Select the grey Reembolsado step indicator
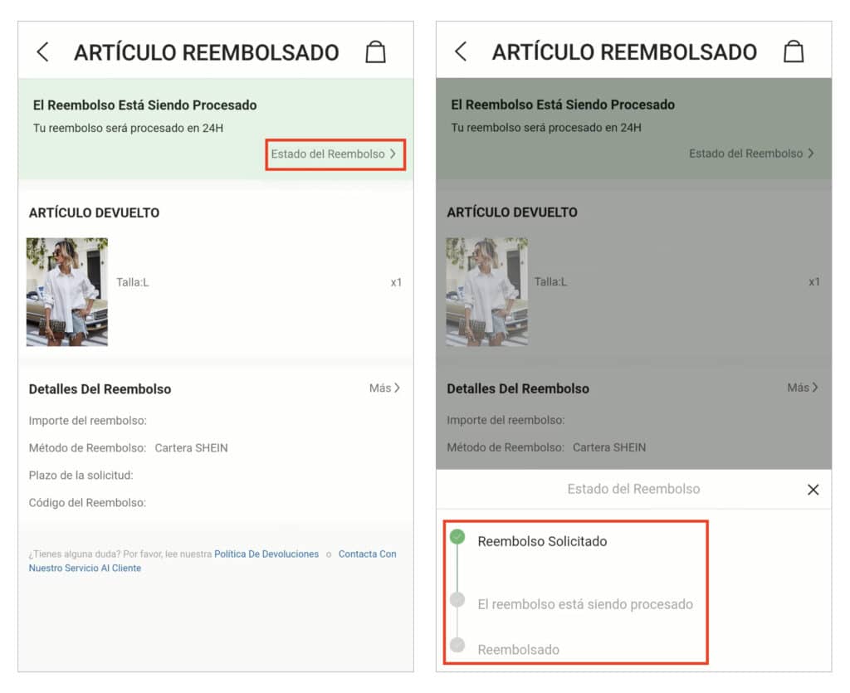850x693 pixels. [x=457, y=645]
